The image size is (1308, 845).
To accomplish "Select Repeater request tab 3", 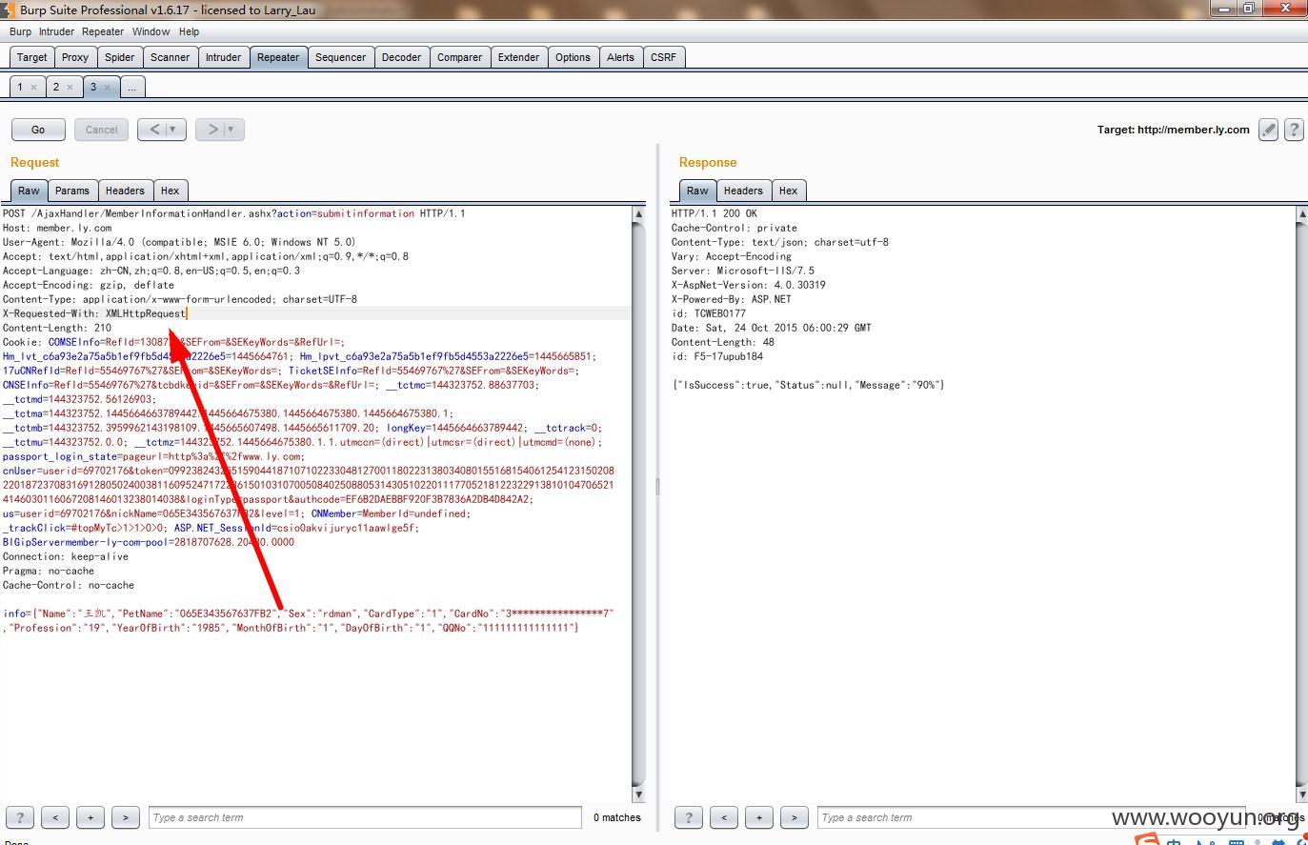I will click(93, 87).
